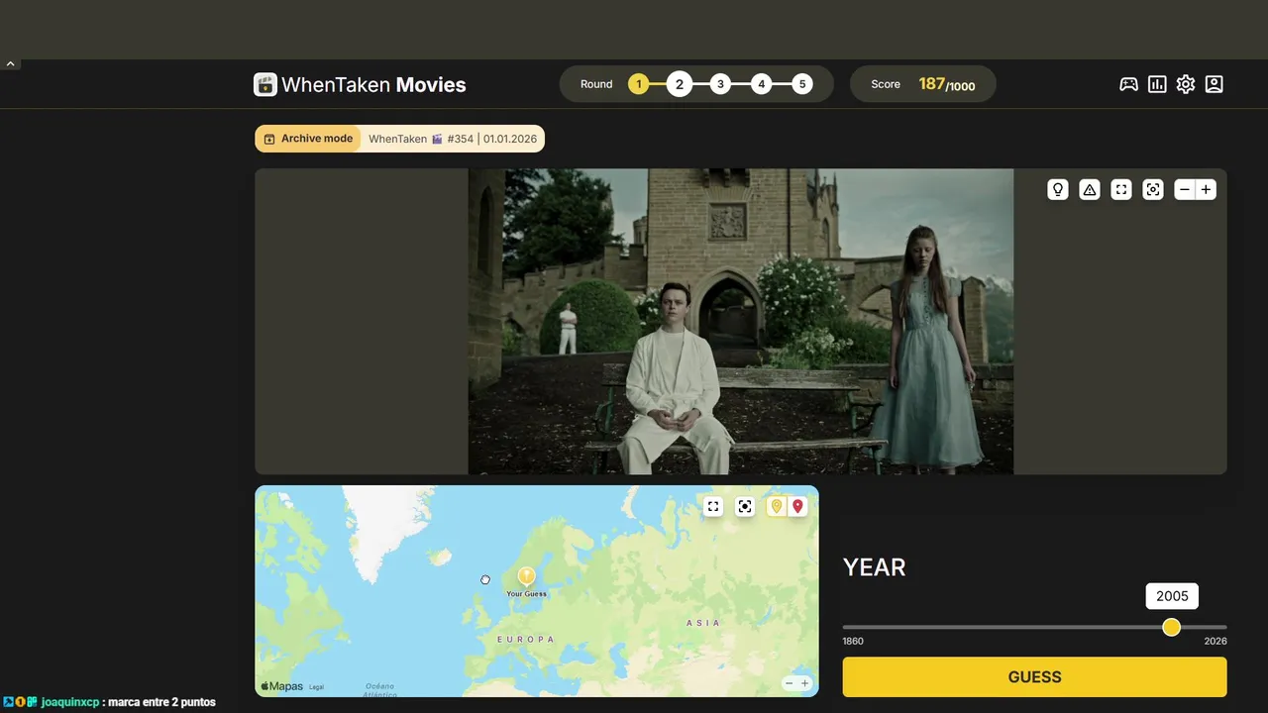
Task: Click the 2005 year tooltip value
Action: [1172, 596]
